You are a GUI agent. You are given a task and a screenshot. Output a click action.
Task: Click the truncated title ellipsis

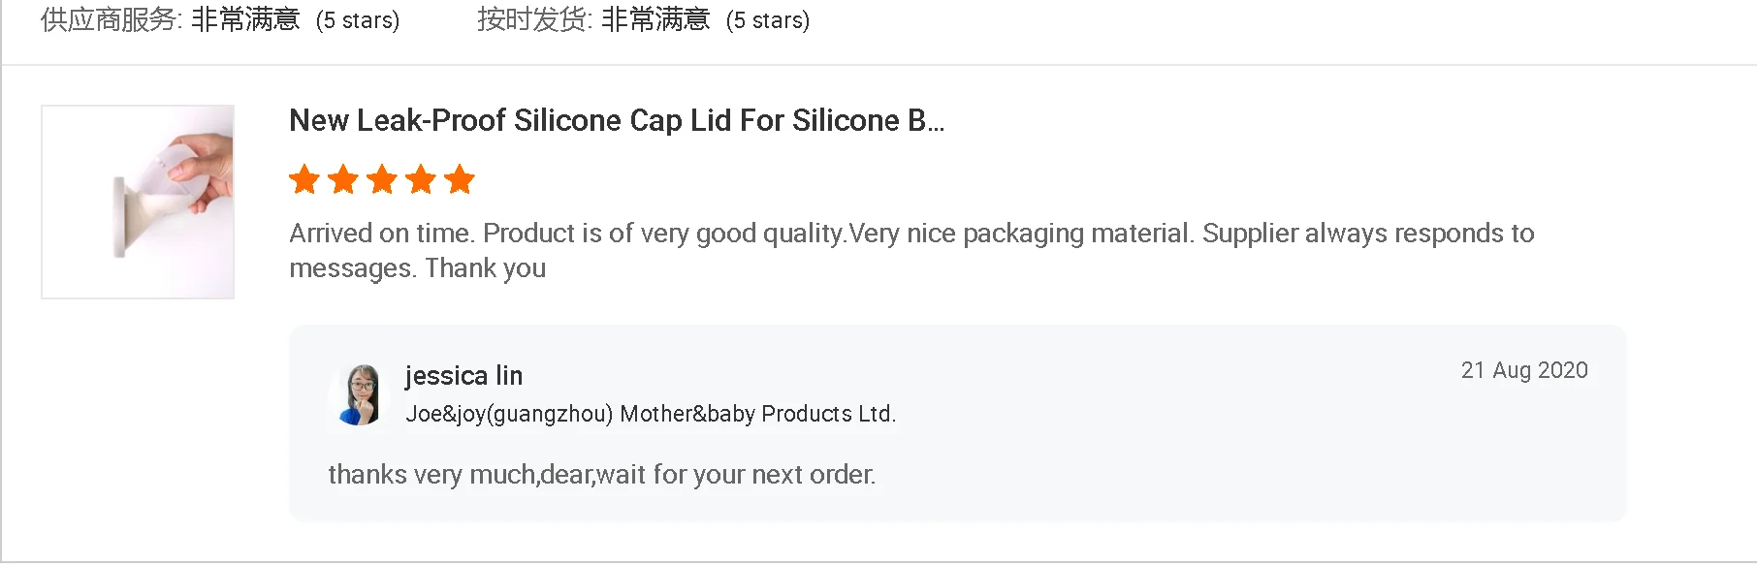936,124
